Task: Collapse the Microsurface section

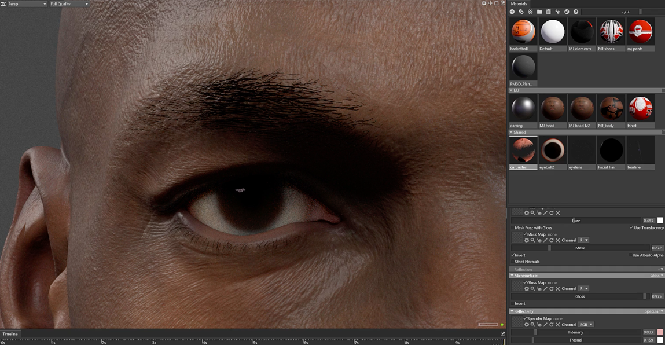Action: point(512,276)
